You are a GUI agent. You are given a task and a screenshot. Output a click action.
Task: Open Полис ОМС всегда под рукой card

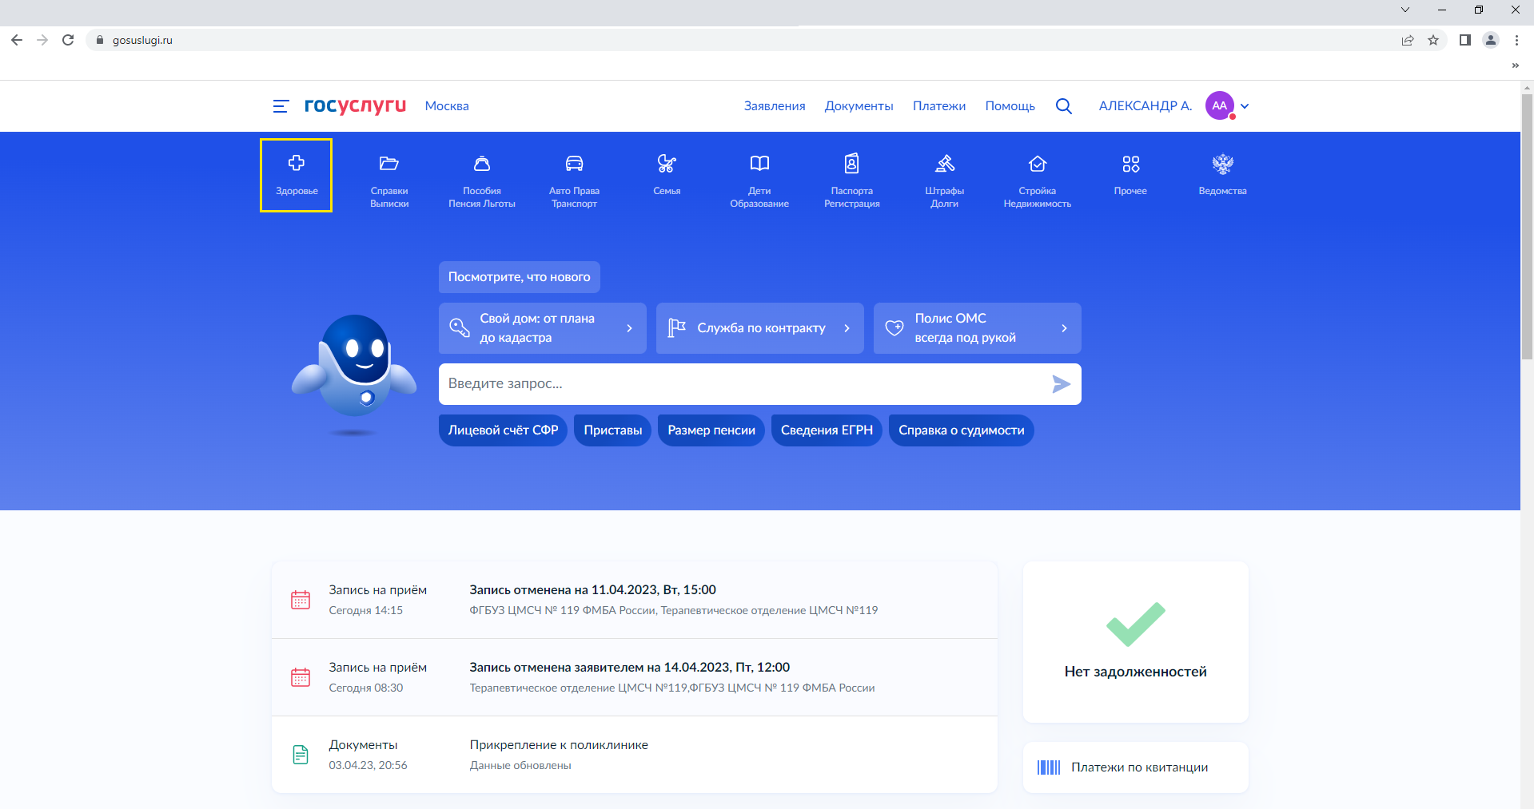coord(978,328)
